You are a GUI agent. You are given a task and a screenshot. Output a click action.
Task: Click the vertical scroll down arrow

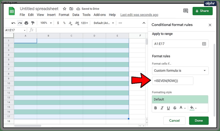coord(147,123)
